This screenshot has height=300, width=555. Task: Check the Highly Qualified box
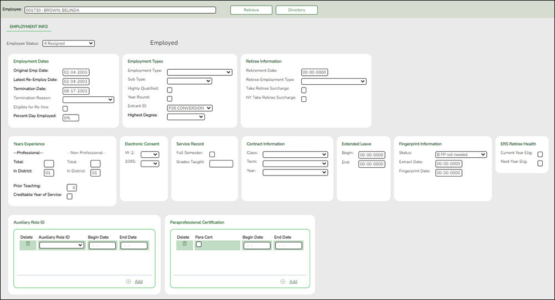pyautogui.click(x=169, y=90)
